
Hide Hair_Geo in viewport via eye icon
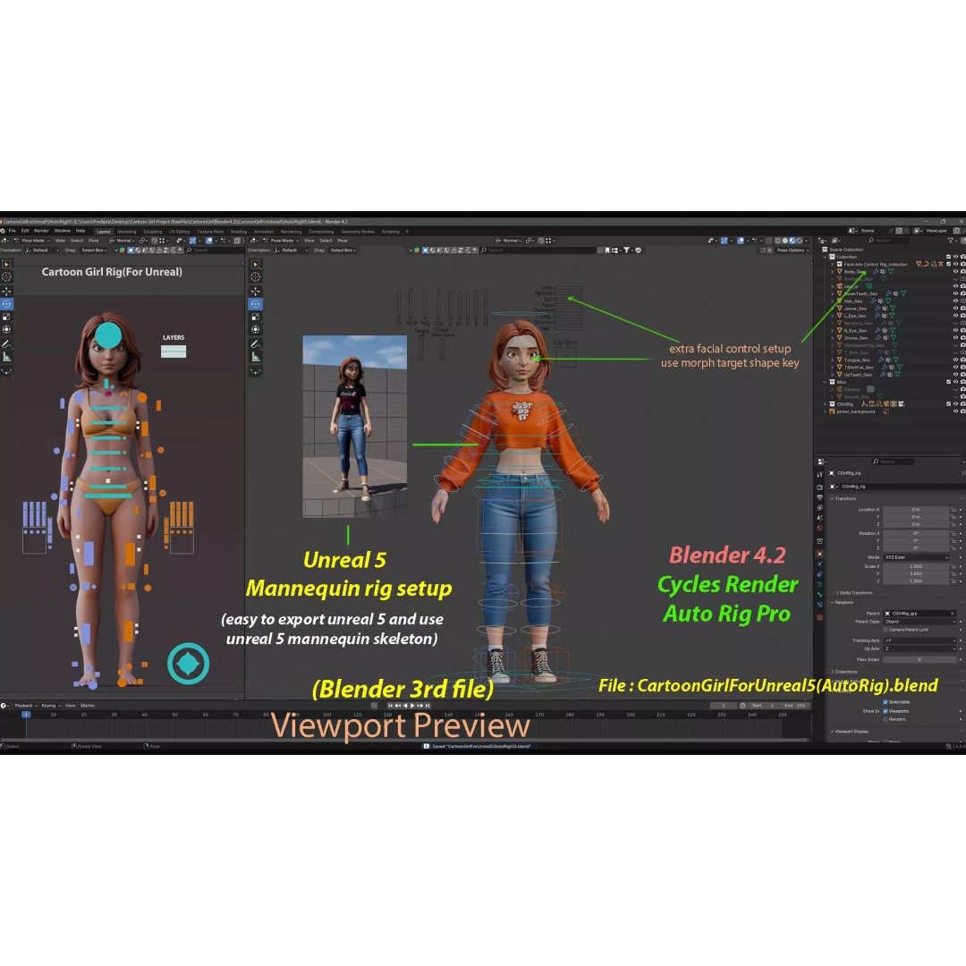955,301
